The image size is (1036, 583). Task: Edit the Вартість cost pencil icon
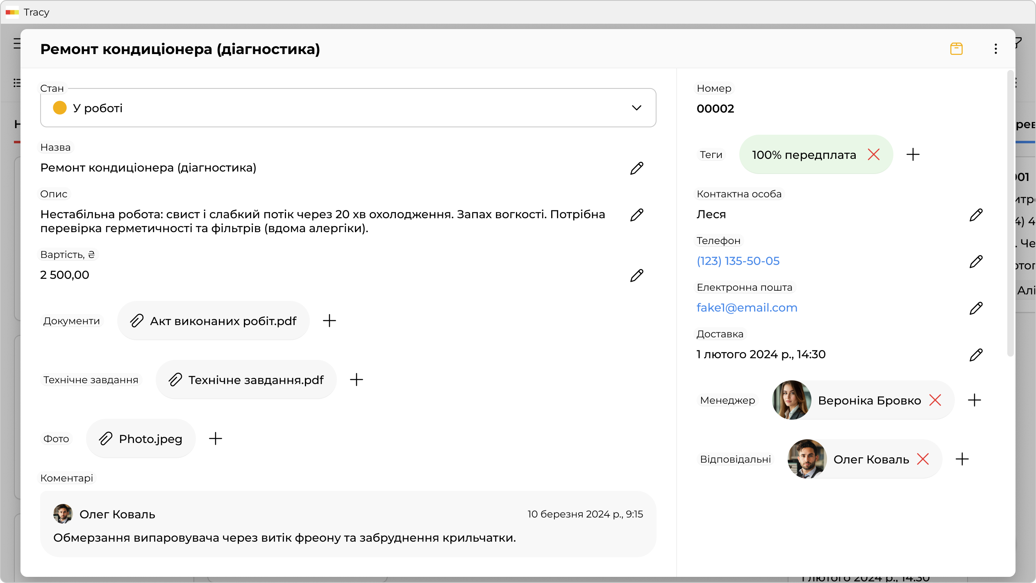click(x=636, y=275)
